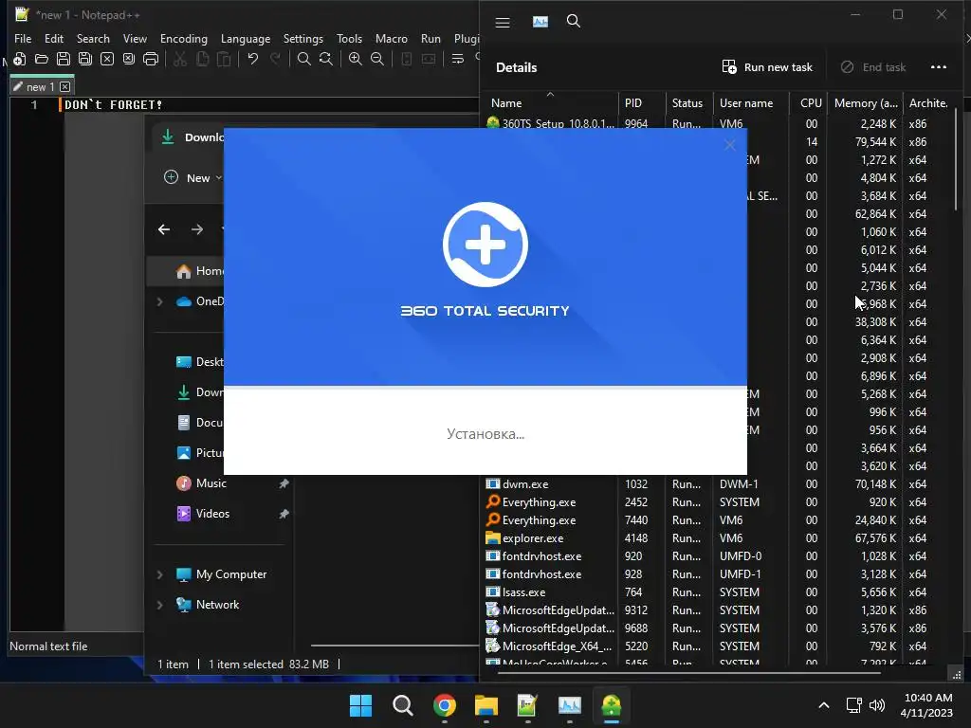Viewport: 971px width, 728px height.
Task: Open the Search menu in Notepad++
Action: click(x=93, y=38)
